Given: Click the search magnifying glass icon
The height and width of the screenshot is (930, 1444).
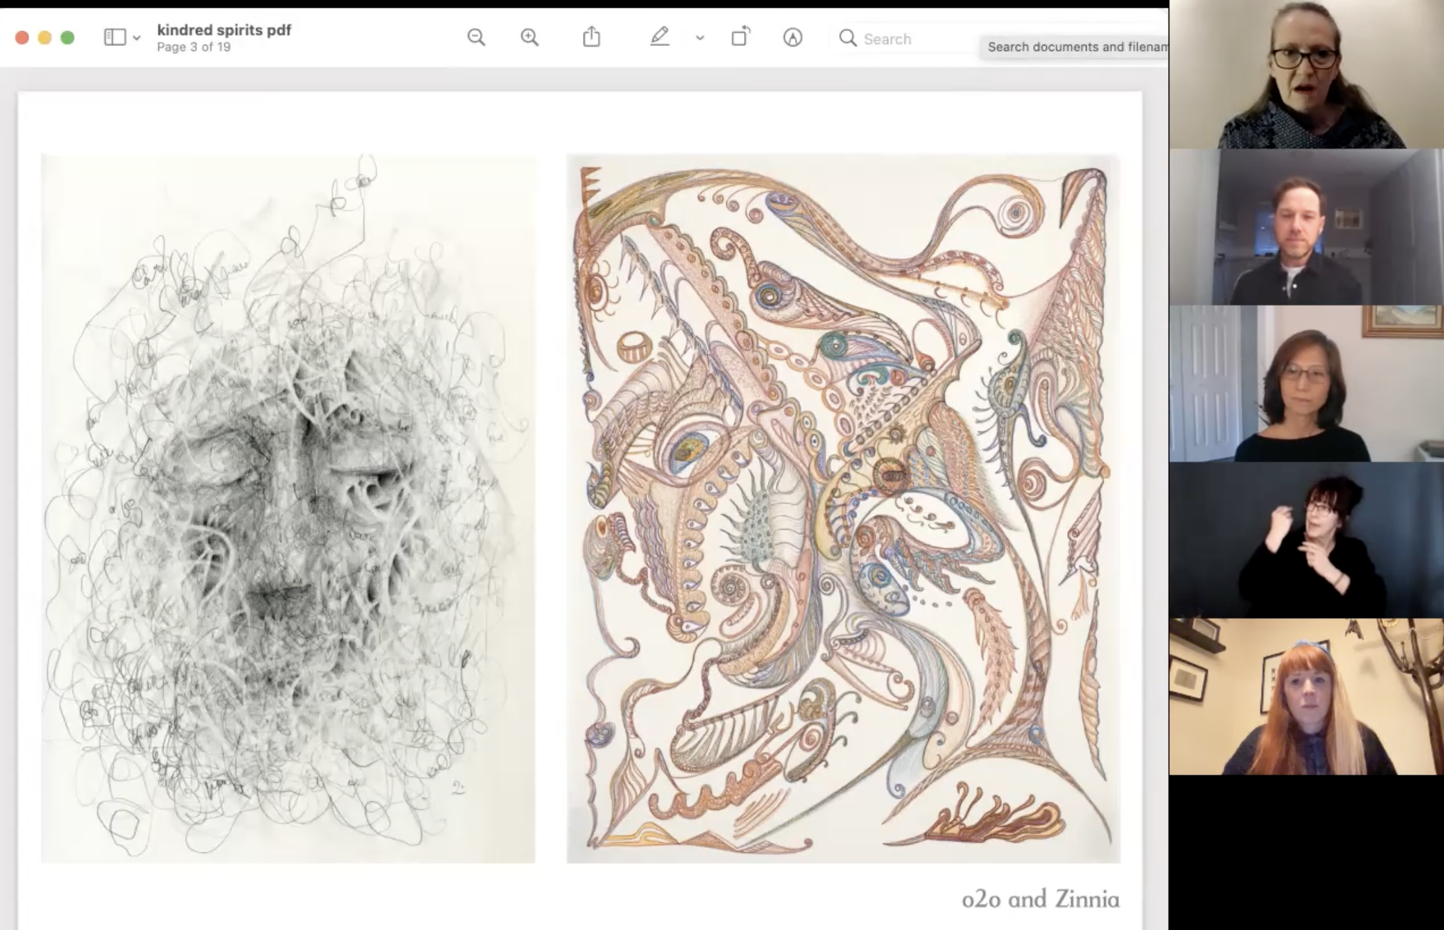Looking at the screenshot, I should [847, 38].
